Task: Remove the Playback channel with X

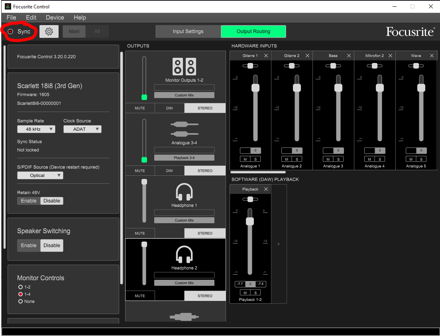Action: (266, 189)
